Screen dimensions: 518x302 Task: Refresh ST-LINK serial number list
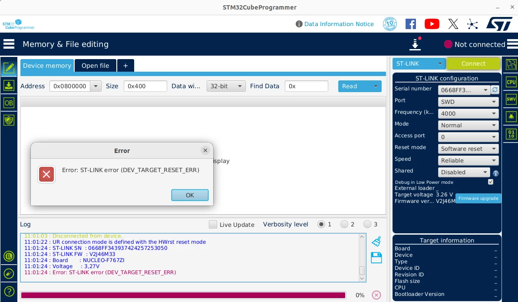point(495,90)
